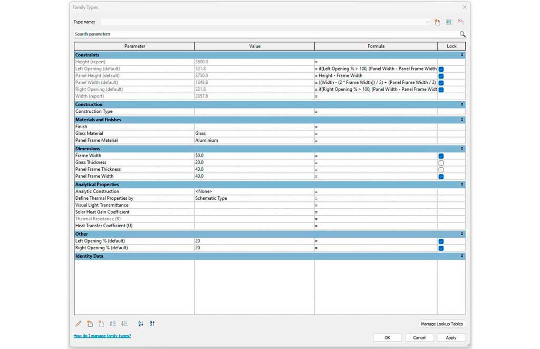Viewport: 540px width, 349px height.
Task: Sort parameters in ascending alphabetical order
Action: pyautogui.click(x=141, y=324)
